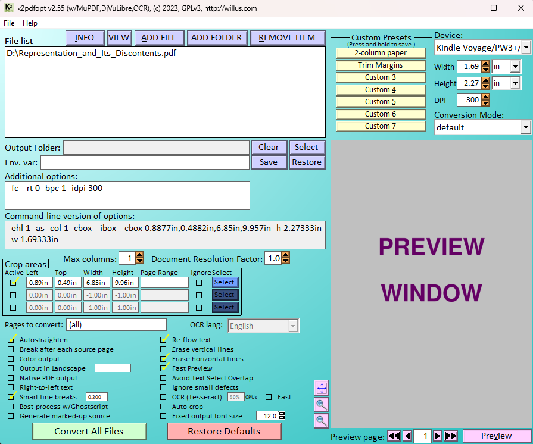Expand Conversion Mode dropdown
The height and width of the screenshot is (444, 533).
[x=526, y=127]
